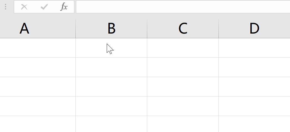
Task: Select first visible row cell in column D
Action: tap(254, 48)
